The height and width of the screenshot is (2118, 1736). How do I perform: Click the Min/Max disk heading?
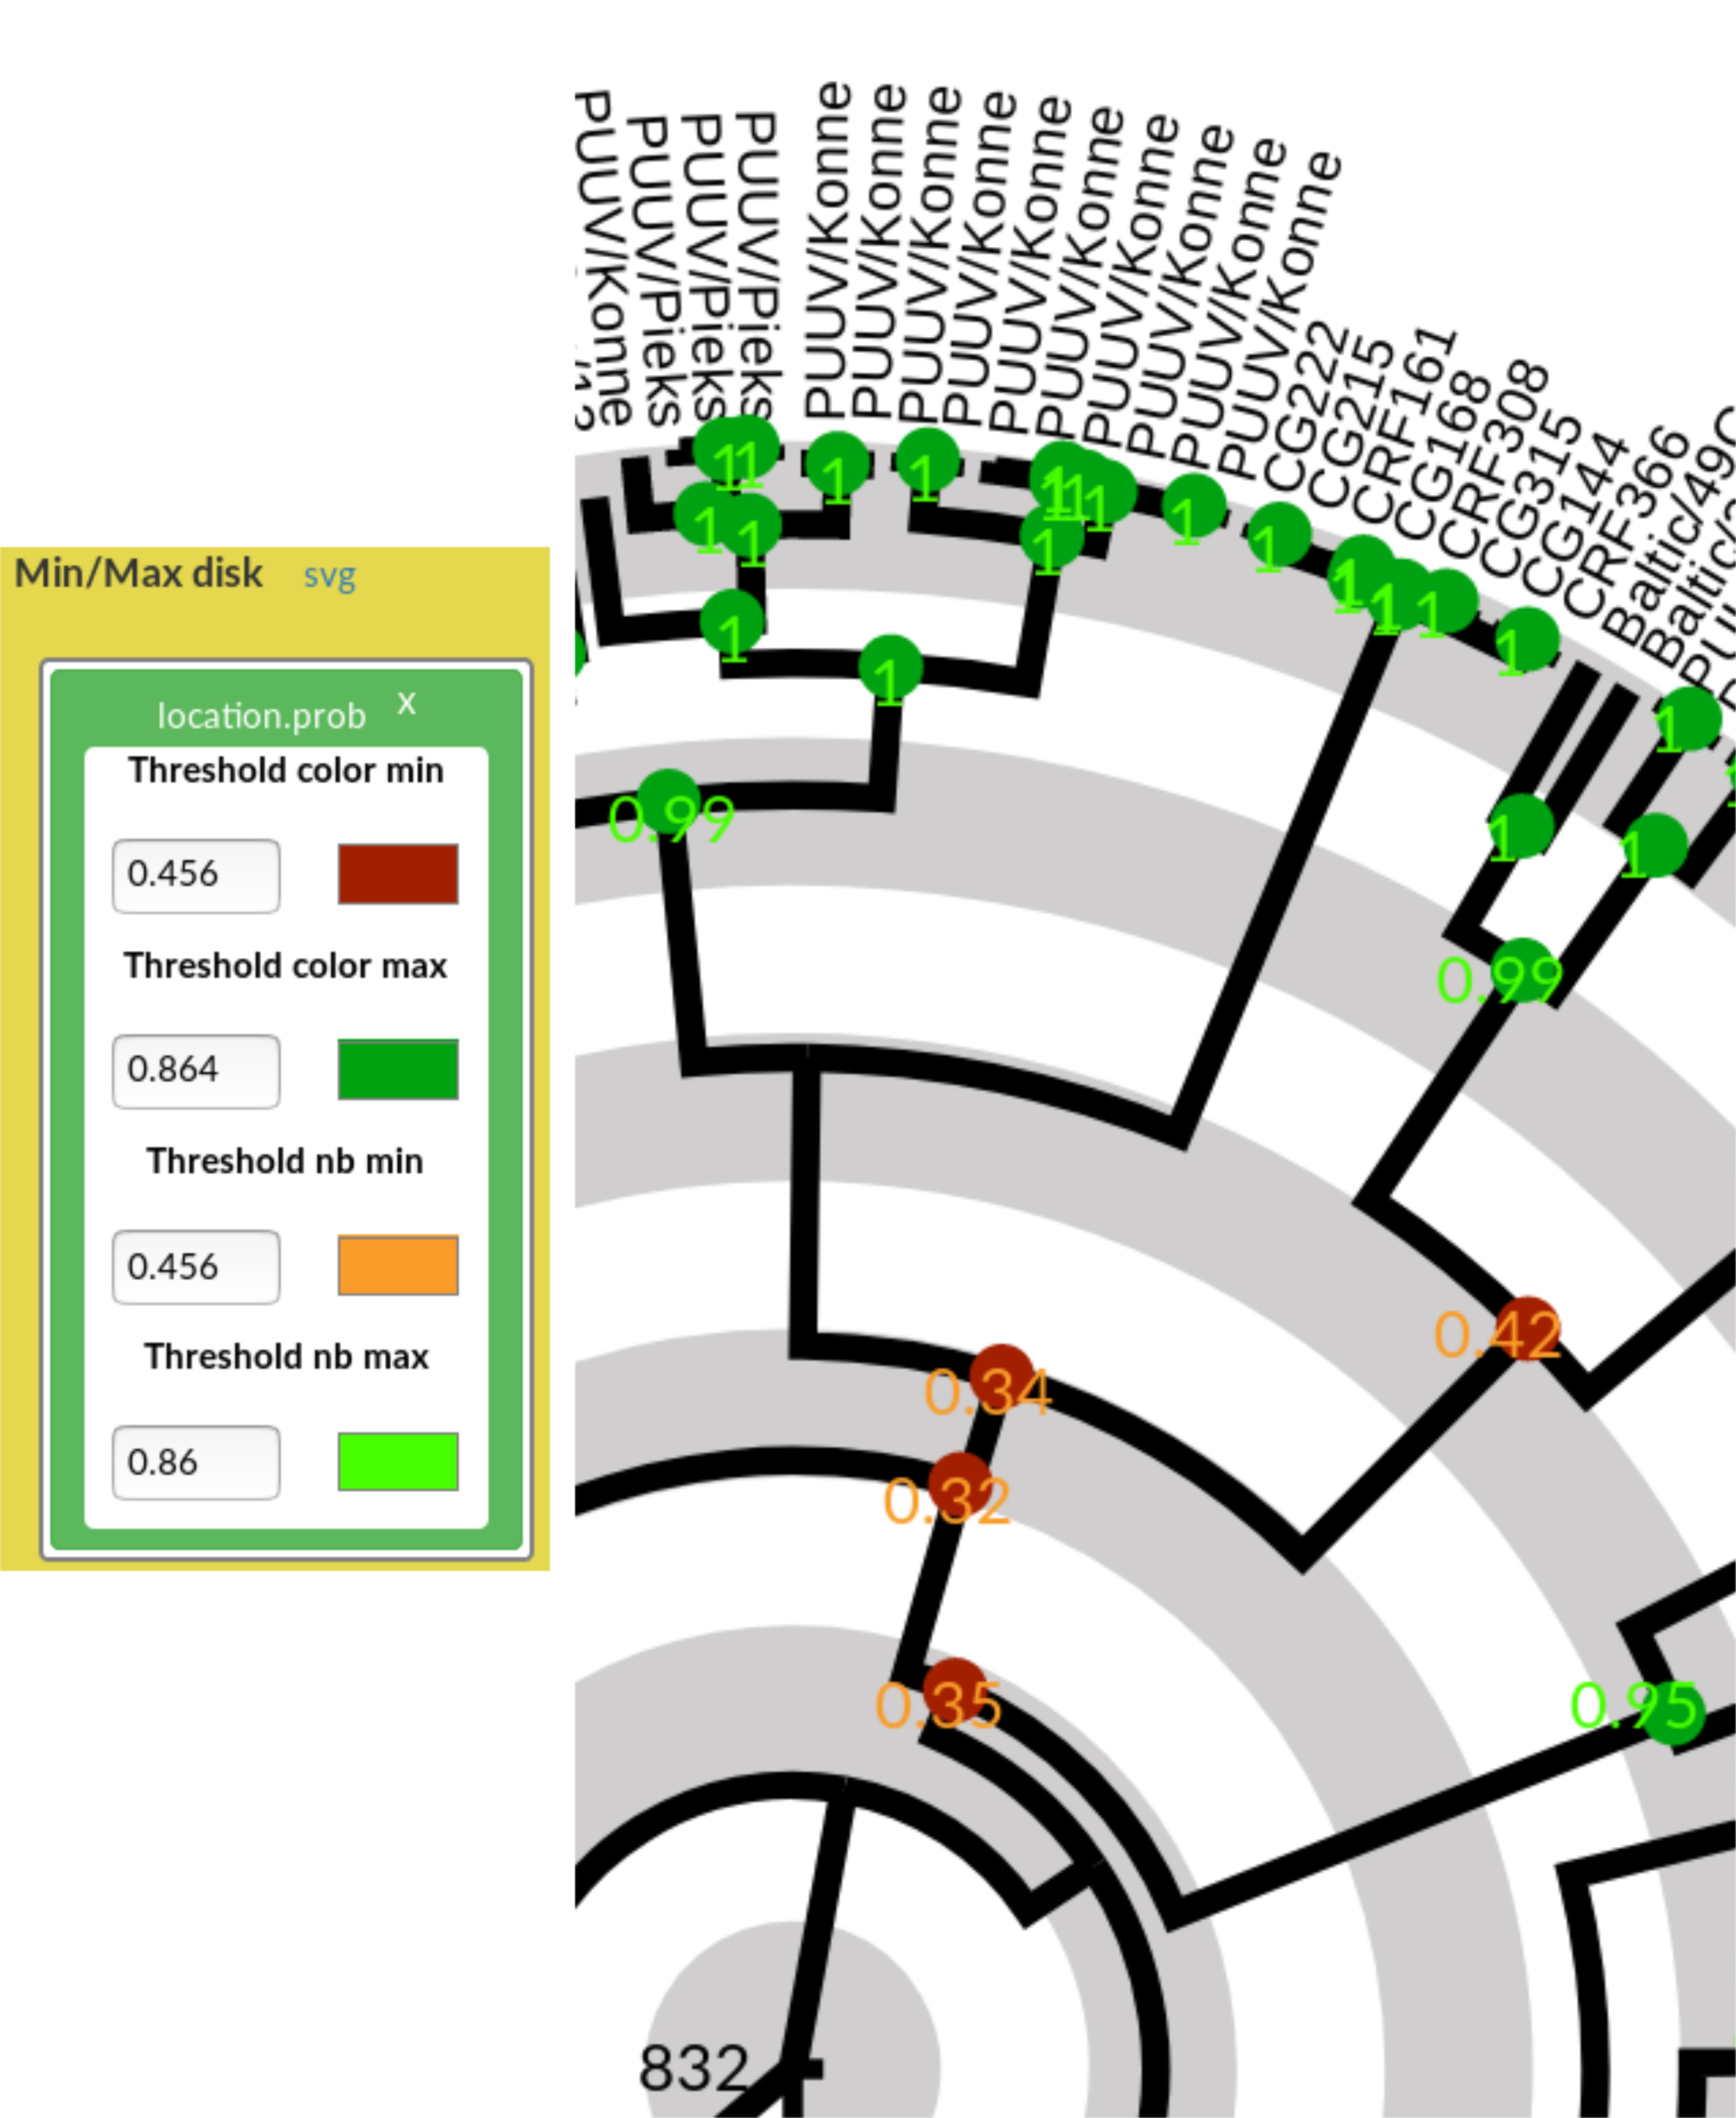pyautogui.click(x=139, y=573)
